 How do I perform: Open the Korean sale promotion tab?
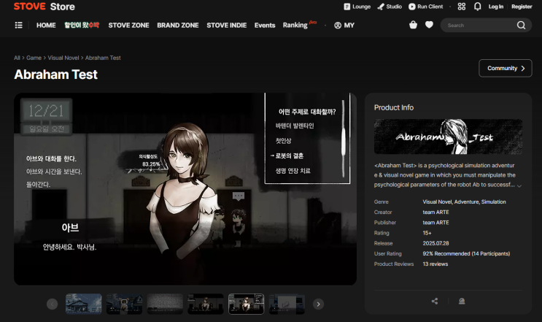pos(82,26)
